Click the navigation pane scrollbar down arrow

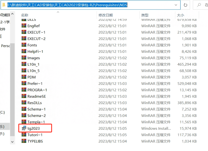[x=13, y=141]
